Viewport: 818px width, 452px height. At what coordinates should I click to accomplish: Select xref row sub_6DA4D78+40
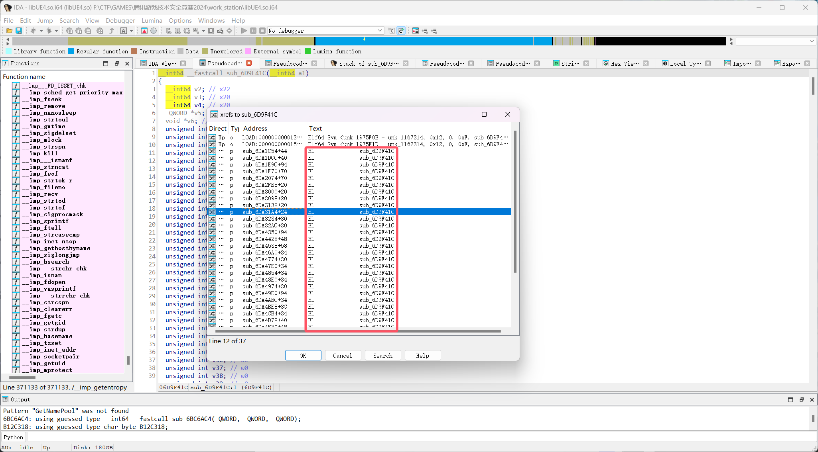coord(359,320)
